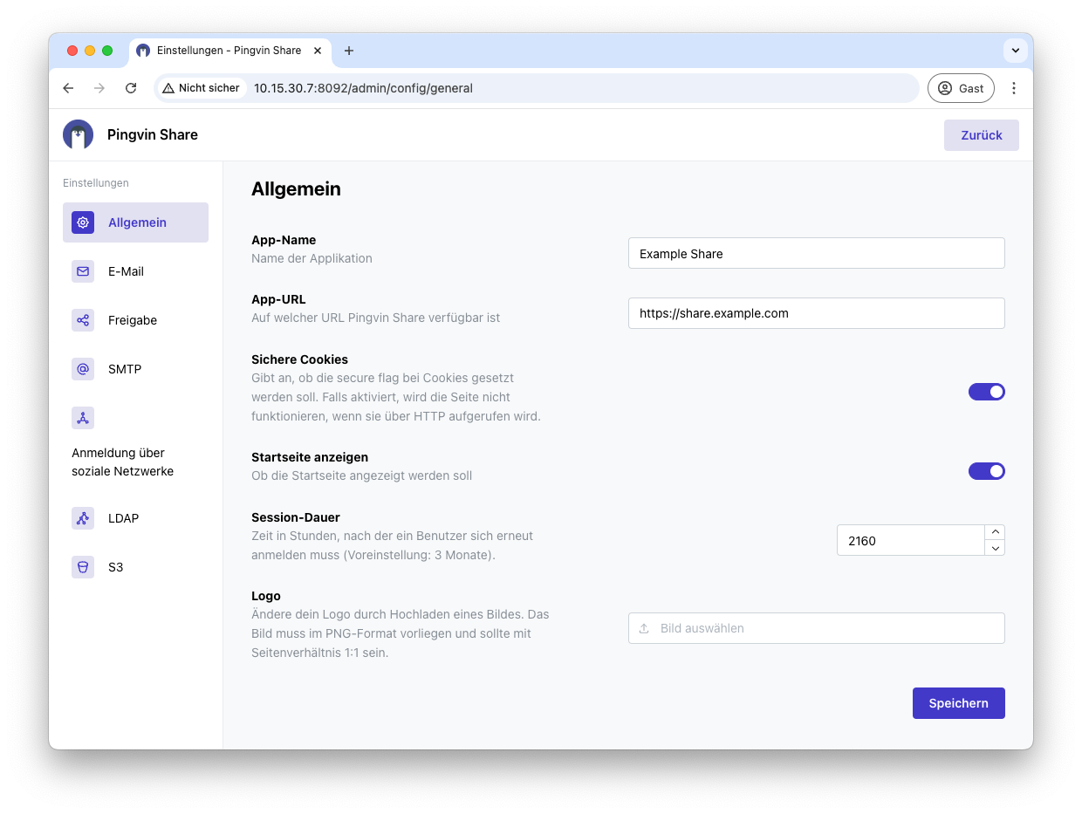The image size is (1082, 814).
Task: Open the Chrome three-dot menu
Action: (1014, 88)
